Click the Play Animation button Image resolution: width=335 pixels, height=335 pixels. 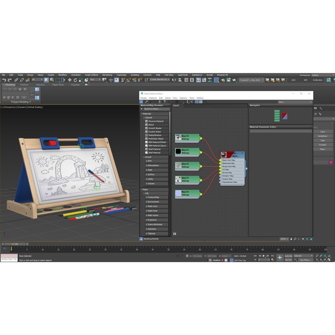(x=264, y=256)
